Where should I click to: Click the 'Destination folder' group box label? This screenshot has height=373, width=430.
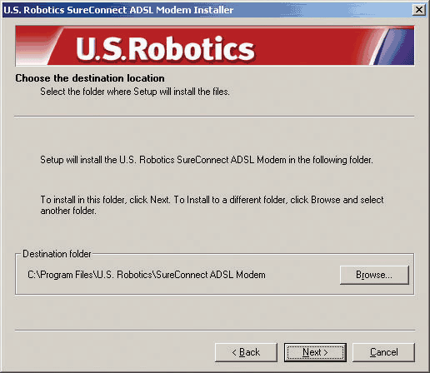(57, 254)
